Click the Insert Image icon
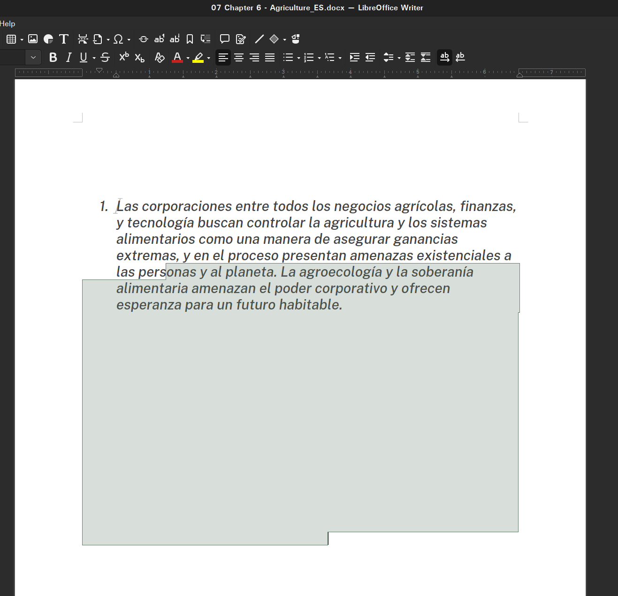This screenshot has height=596, width=618. (x=33, y=39)
